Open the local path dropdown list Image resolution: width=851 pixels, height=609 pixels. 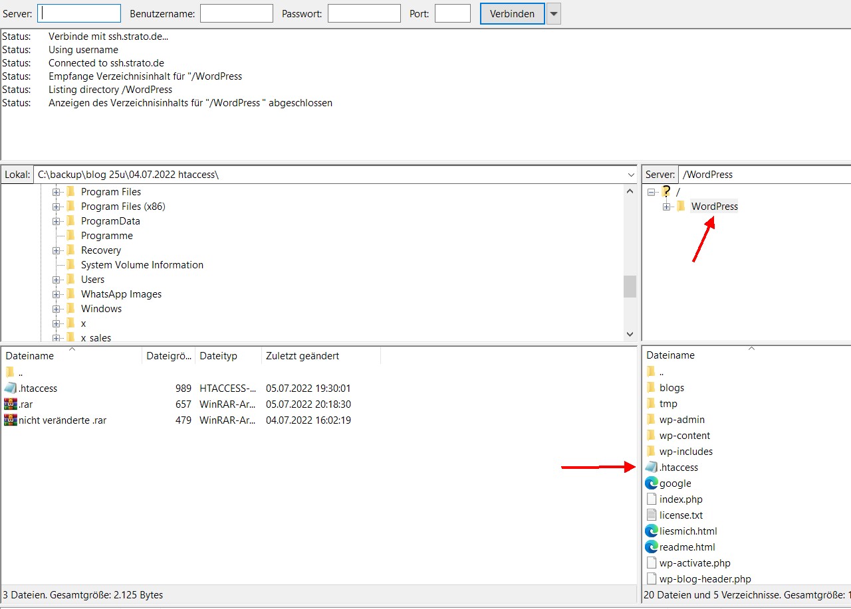click(630, 175)
